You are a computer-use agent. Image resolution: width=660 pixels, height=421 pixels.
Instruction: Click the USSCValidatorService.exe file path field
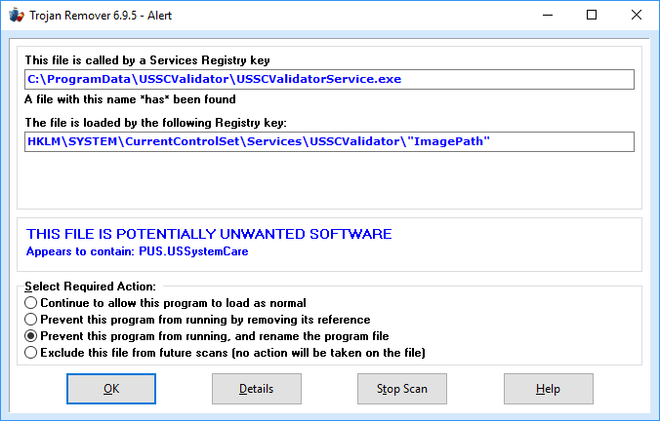[x=330, y=79]
